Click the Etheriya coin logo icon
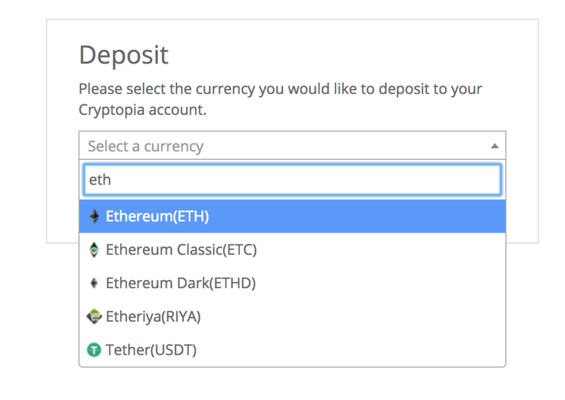 point(94,317)
